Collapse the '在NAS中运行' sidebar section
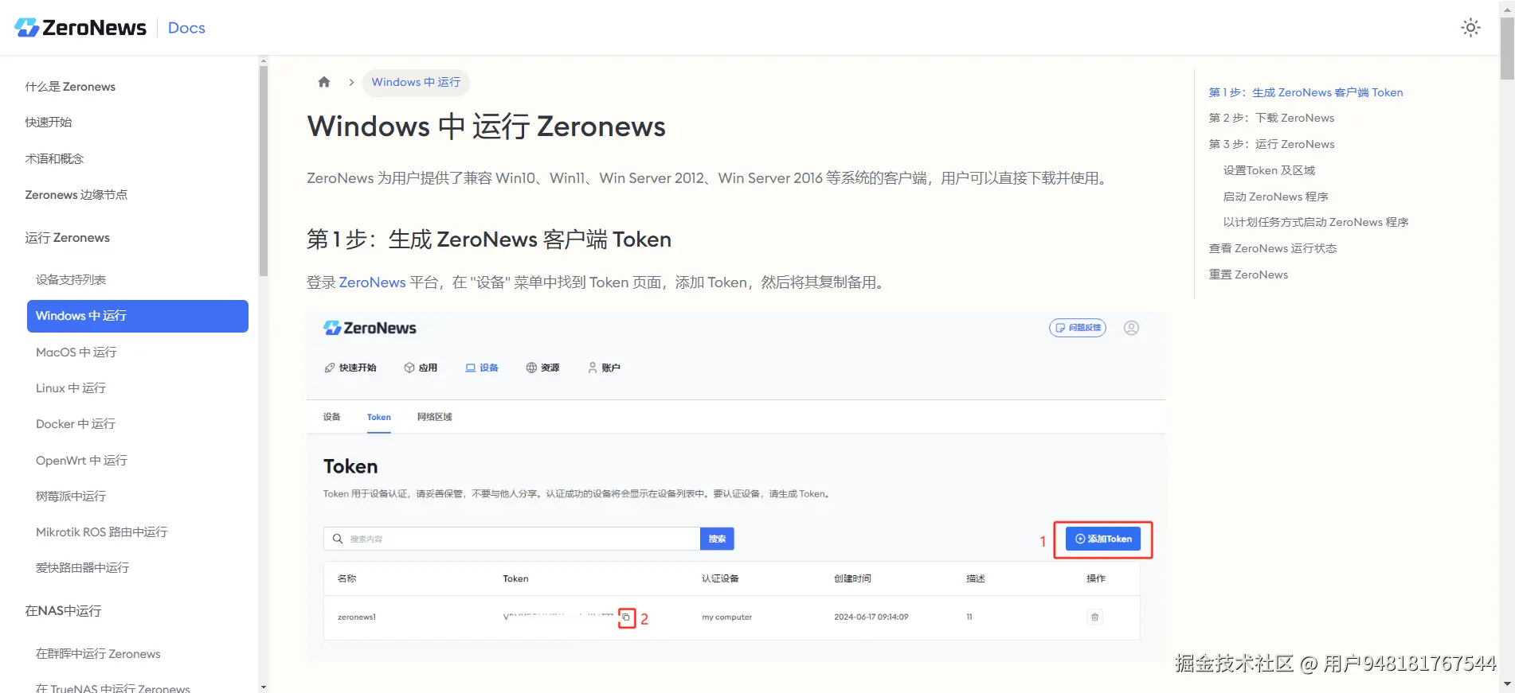1515x693 pixels. tap(63, 611)
